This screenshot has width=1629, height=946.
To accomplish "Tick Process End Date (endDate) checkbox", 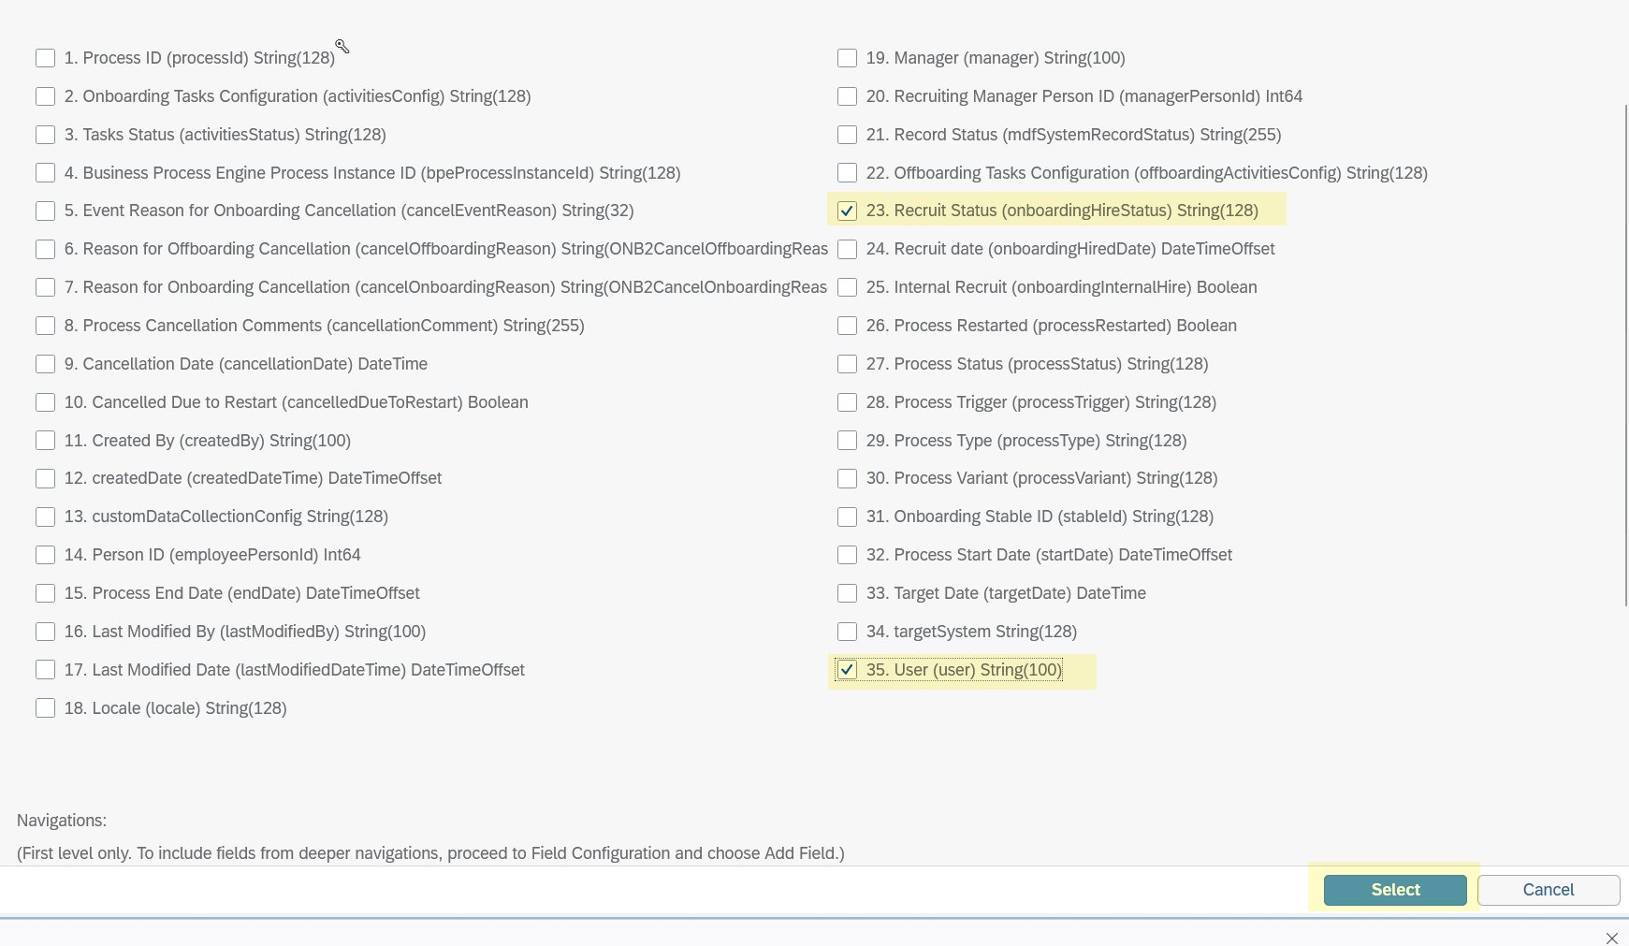I will pyautogui.click(x=45, y=593).
